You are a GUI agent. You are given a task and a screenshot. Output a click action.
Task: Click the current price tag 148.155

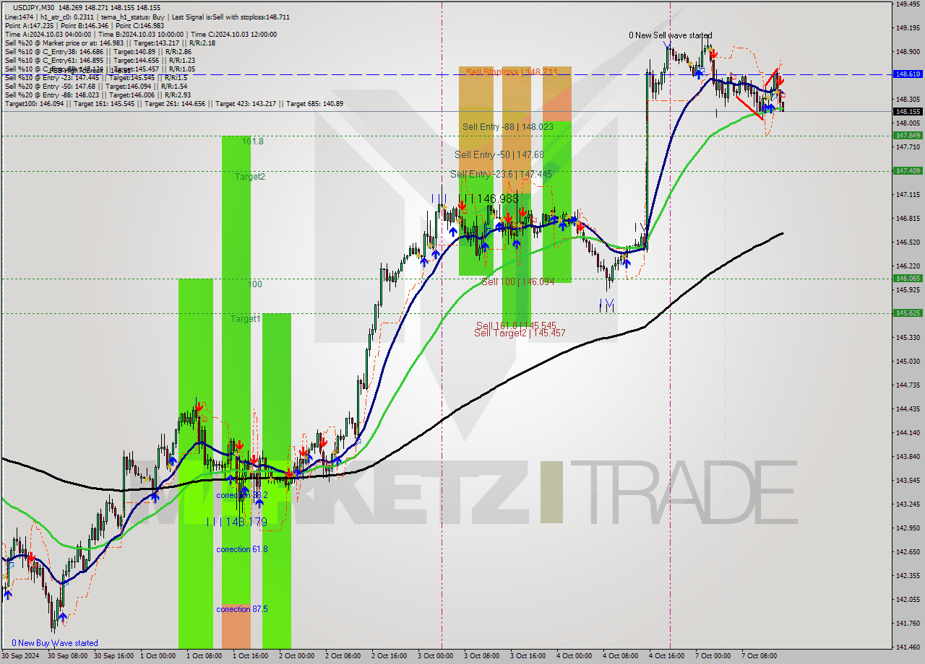(x=908, y=111)
